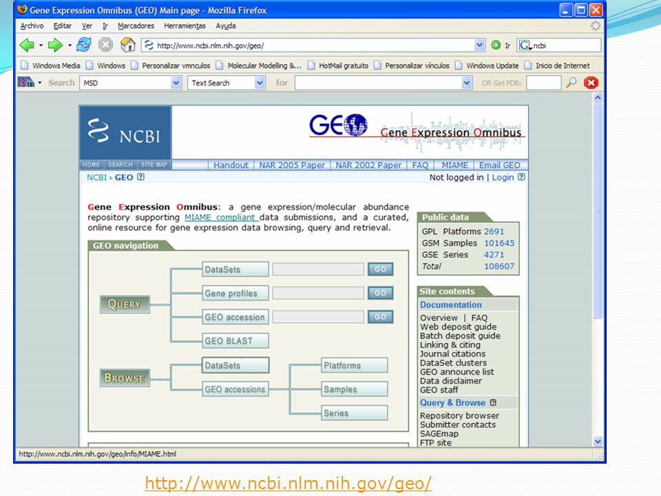Open Windows Update bookmark

tap(487, 65)
